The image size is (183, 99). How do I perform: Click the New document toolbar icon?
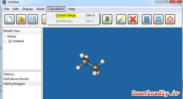(10, 19)
